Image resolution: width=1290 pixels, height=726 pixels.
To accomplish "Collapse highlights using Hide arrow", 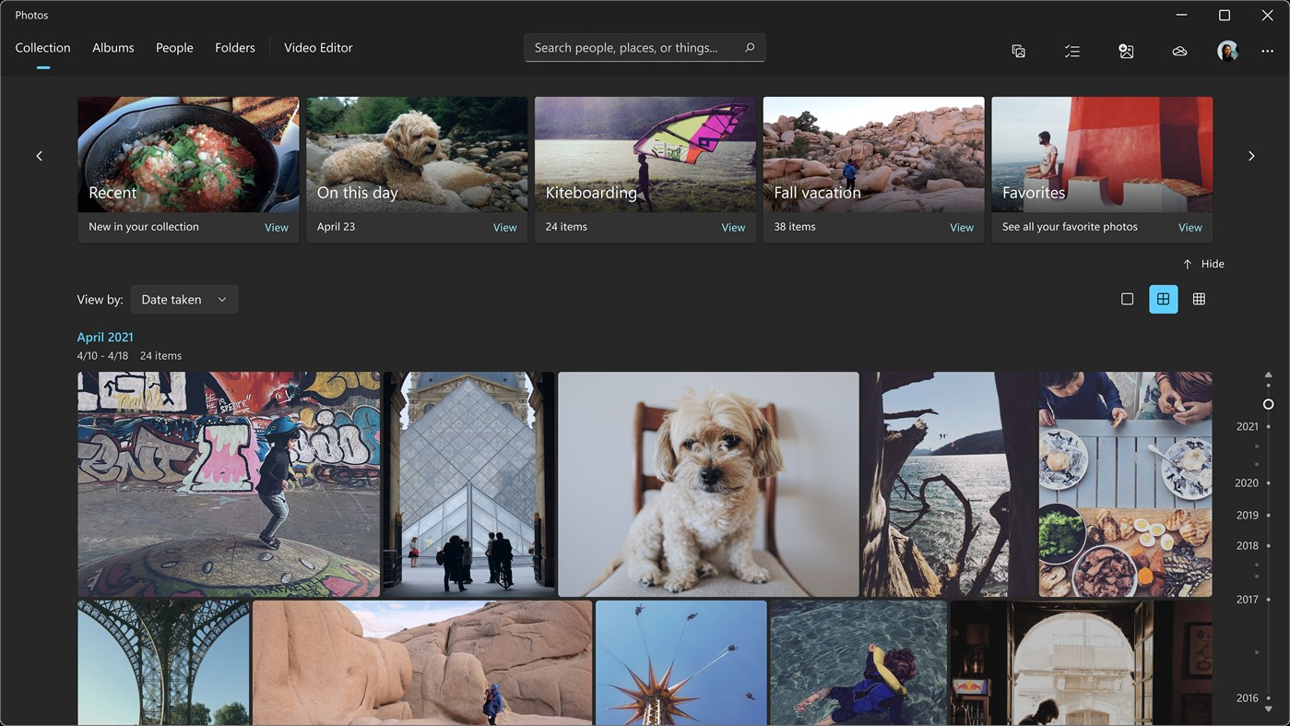I will pos(1203,264).
